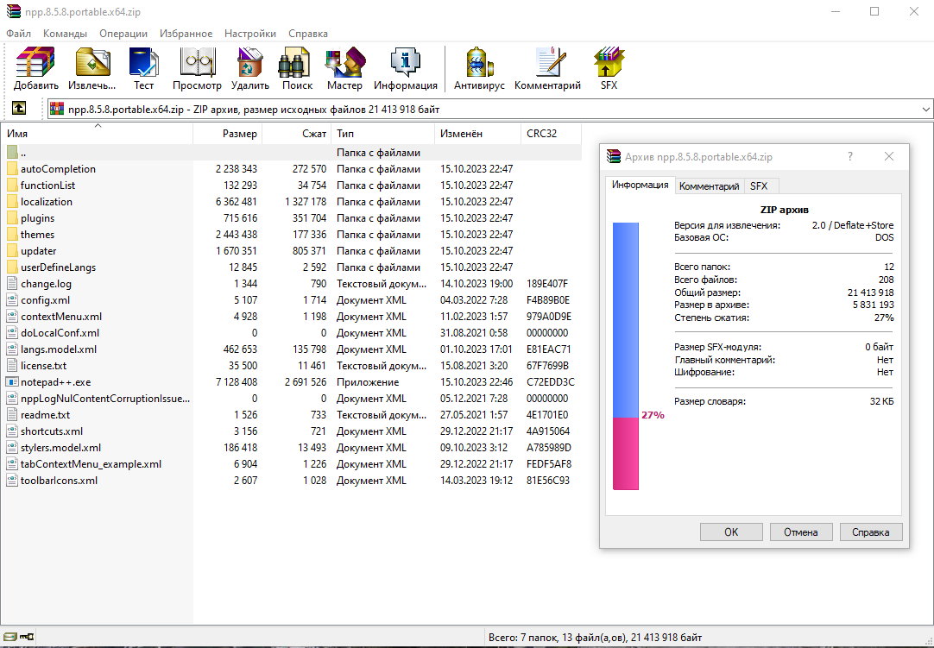Screen dimensions: 934x648
Task: Click the CRC32 value C72EDD3C
Action: pos(551,381)
